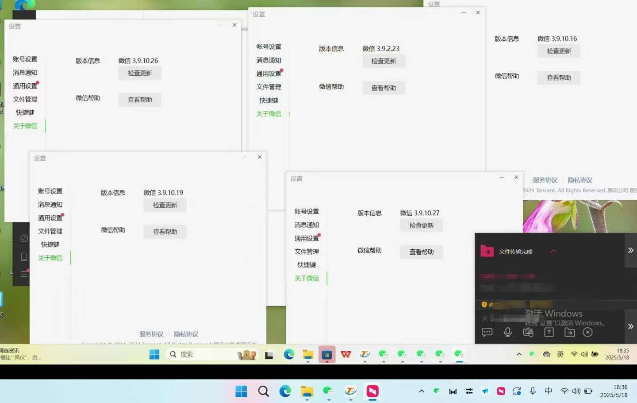This screenshot has width=637, height=403.
Task: Open Microsoft Store on remote taskbar
Action: pos(327,354)
